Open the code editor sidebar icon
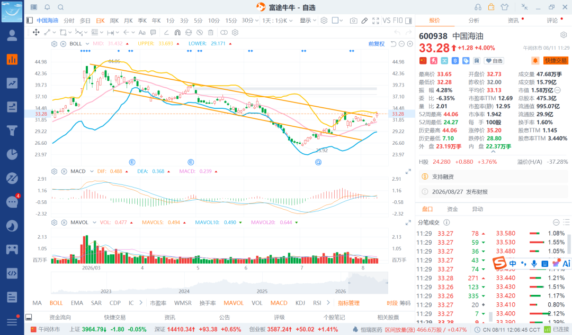Image resolution: width=572 pixels, height=335 pixels. [12, 274]
